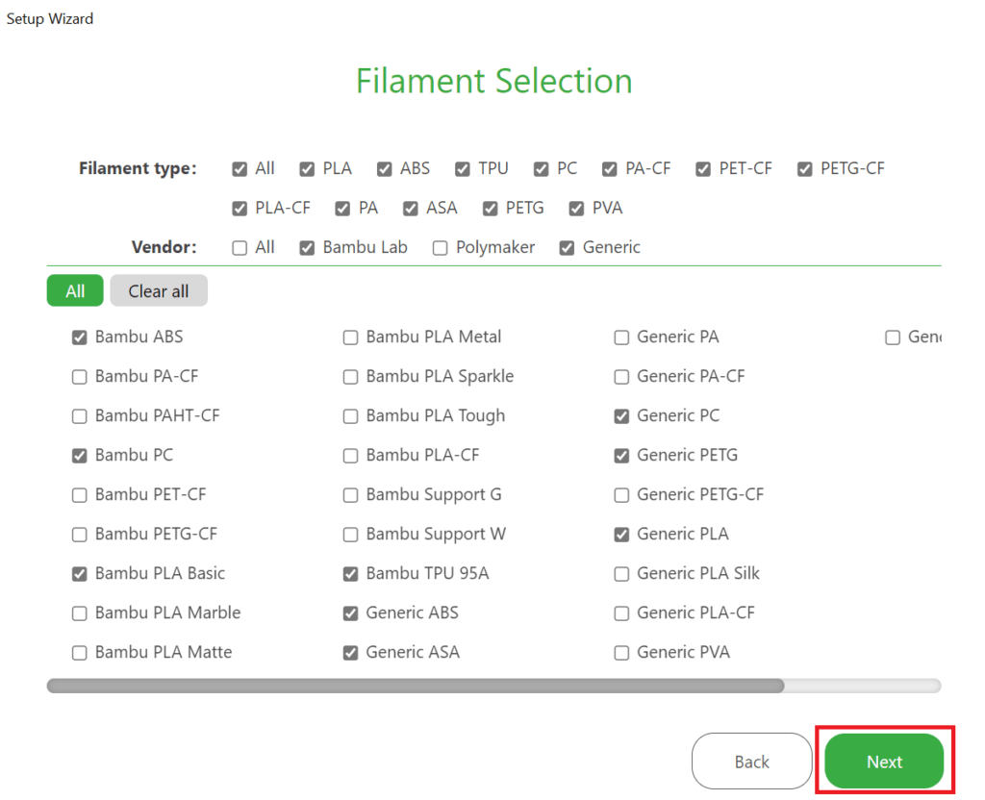The height and width of the screenshot is (800, 985).
Task: Click the Next button
Action: (x=884, y=762)
